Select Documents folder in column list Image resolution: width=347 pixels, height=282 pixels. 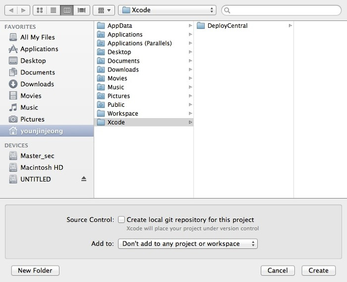point(144,61)
